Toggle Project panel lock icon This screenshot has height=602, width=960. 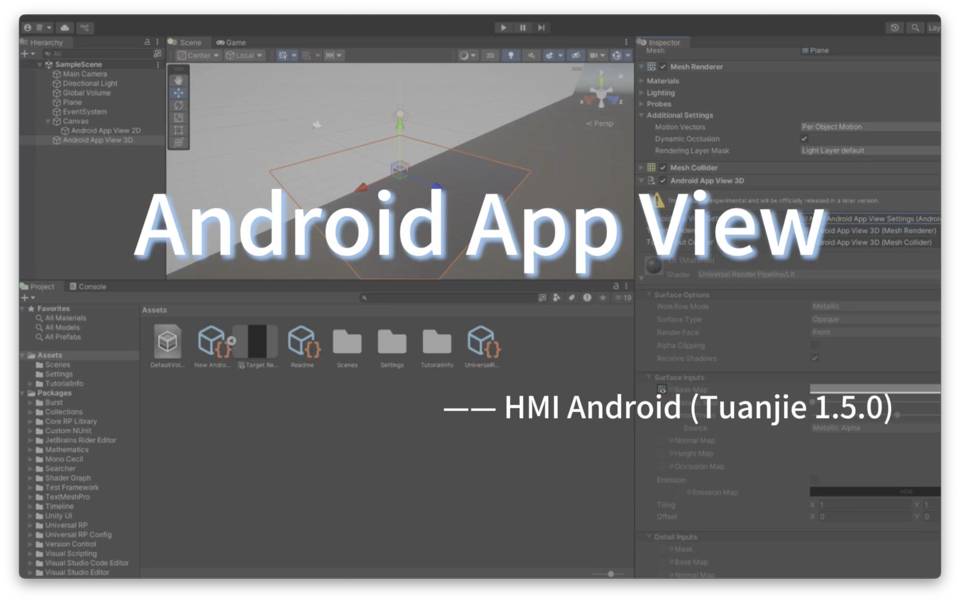[x=616, y=286]
